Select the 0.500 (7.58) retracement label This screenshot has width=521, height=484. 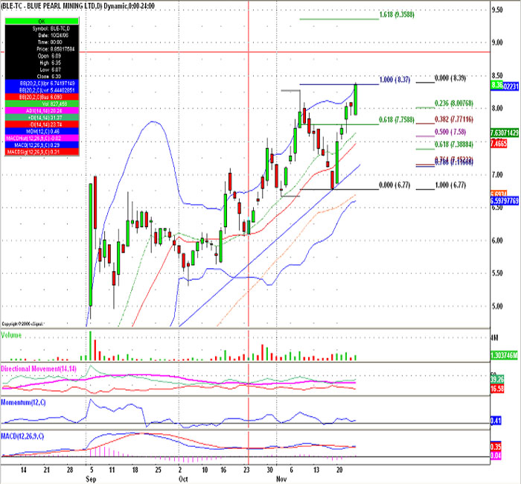tap(450, 132)
